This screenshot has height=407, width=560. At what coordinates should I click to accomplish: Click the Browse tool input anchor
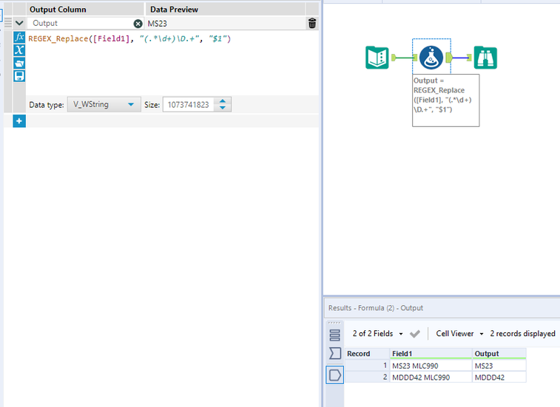pyautogui.click(x=469, y=58)
